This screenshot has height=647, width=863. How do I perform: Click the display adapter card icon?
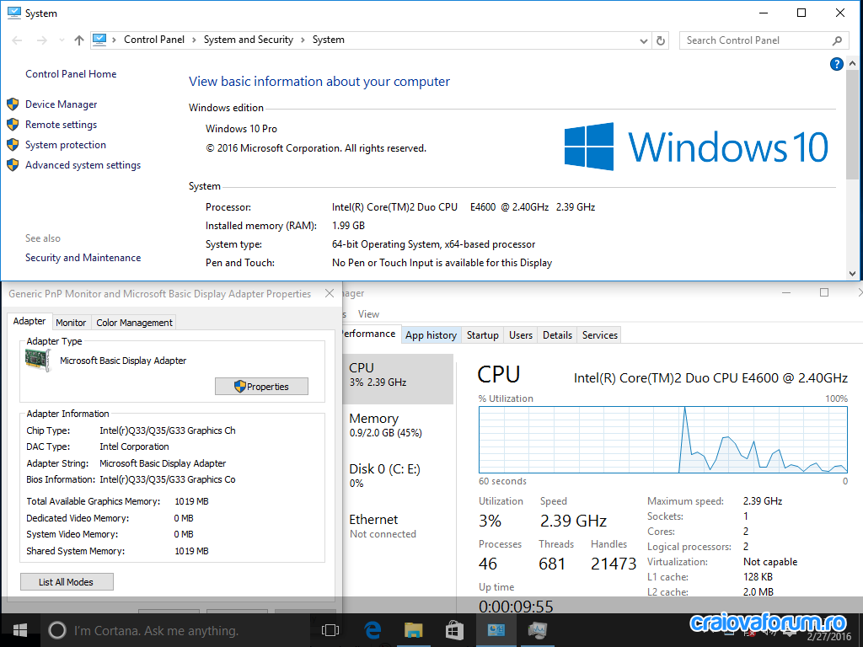pyautogui.click(x=38, y=361)
